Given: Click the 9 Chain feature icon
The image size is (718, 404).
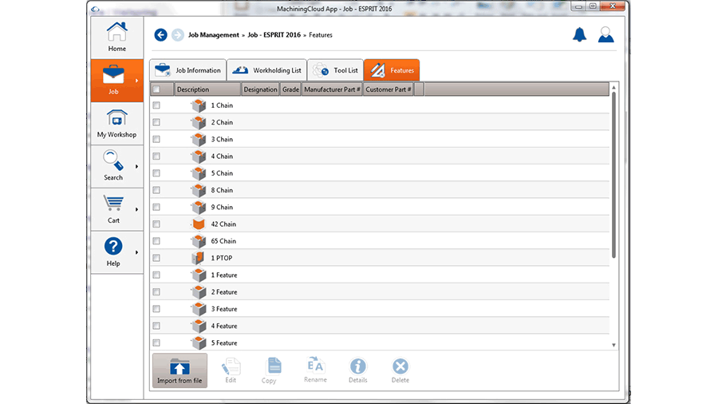Looking at the screenshot, I should (199, 207).
